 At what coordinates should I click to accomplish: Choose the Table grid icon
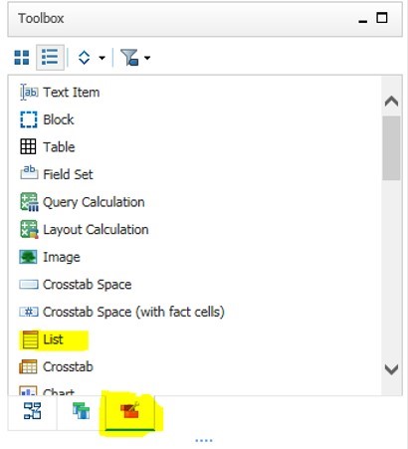(28, 146)
